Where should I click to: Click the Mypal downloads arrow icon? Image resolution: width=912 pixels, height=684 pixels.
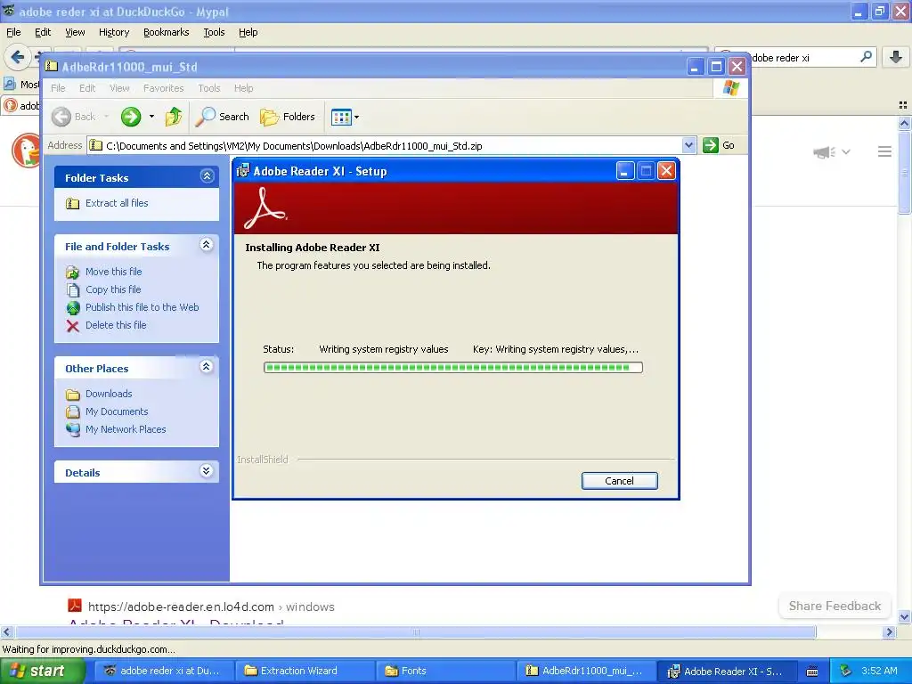[896, 57]
